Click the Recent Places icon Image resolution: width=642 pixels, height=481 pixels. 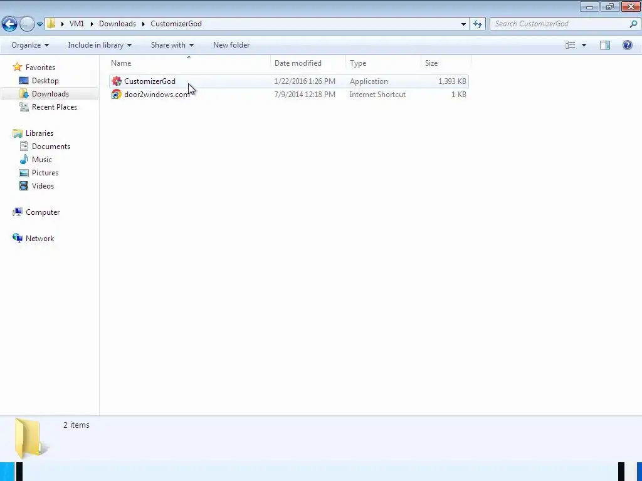tap(24, 106)
